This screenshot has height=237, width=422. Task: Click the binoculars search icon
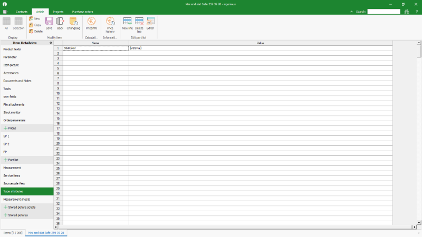(x=407, y=12)
